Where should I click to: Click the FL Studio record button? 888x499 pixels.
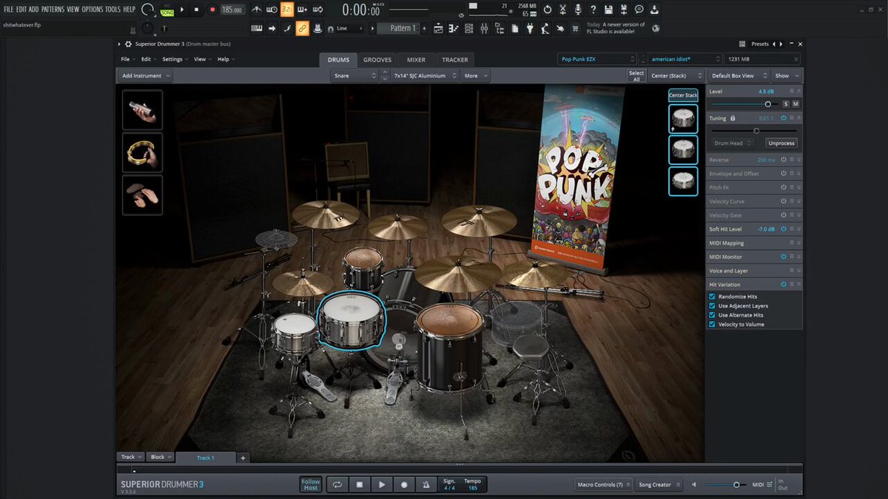[x=212, y=10]
